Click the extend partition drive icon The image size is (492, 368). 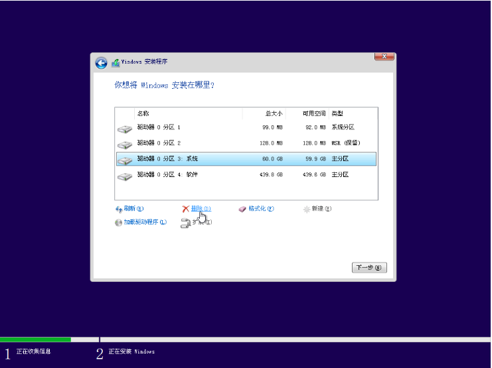[186, 223]
